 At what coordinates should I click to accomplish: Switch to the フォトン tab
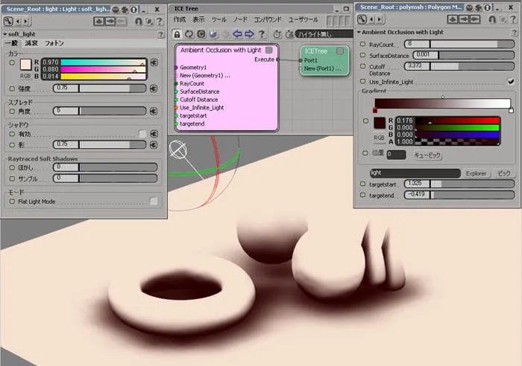[x=54, y=43]
